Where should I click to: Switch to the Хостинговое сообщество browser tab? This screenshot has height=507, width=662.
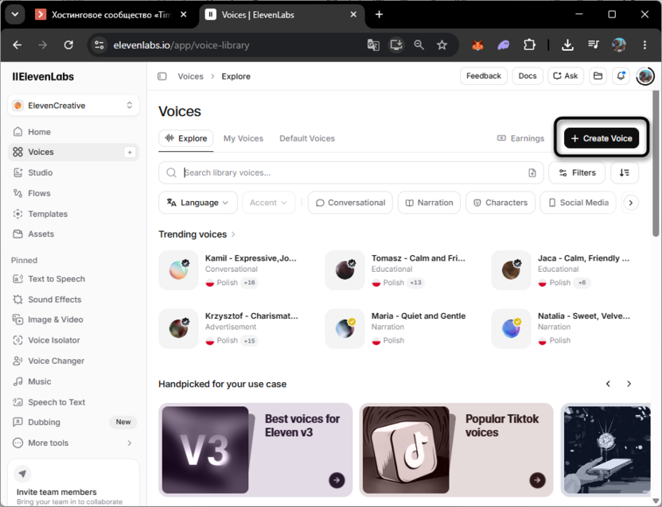pyautogui.click(x=111, y=15)
